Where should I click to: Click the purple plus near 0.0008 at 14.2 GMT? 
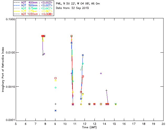click(x=106, y=91)
